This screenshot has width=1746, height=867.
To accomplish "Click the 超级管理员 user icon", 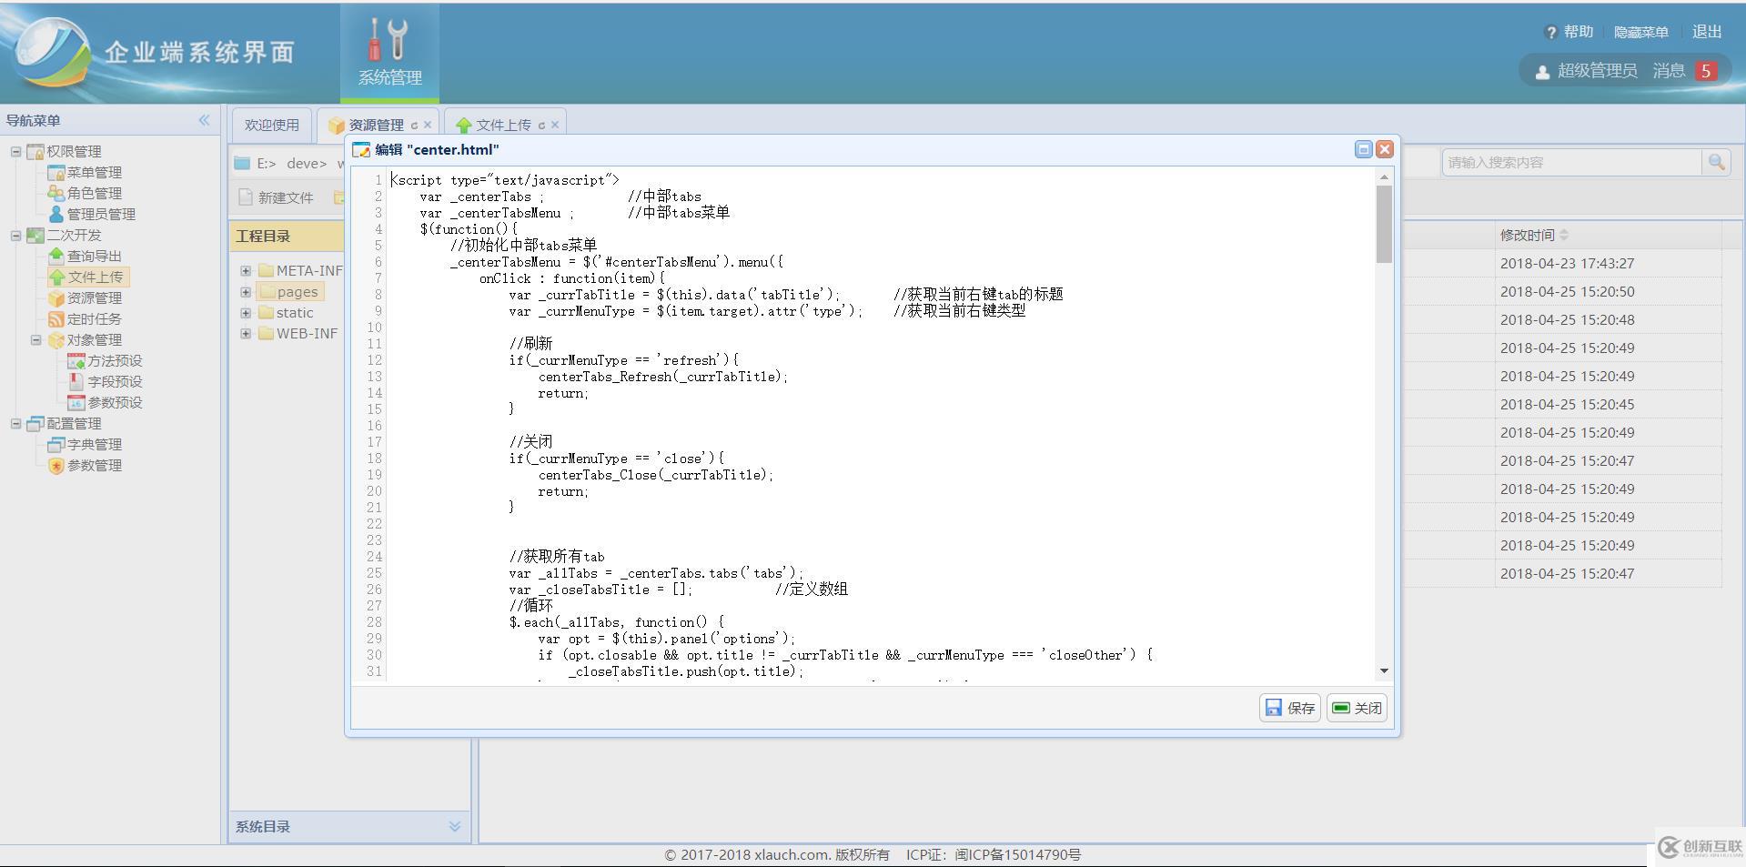I will tap(1542, 70).
